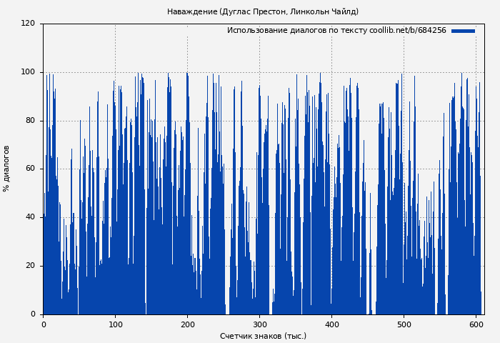Viewport: 500px width, 343px height.
Task: Click the x-axis label 'Счетчик знаков (тыс.)'
Action: click(263, 336)
